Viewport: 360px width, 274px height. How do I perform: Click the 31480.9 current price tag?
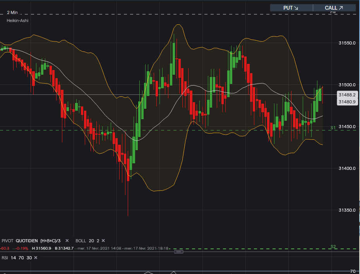tap(347, 102)
